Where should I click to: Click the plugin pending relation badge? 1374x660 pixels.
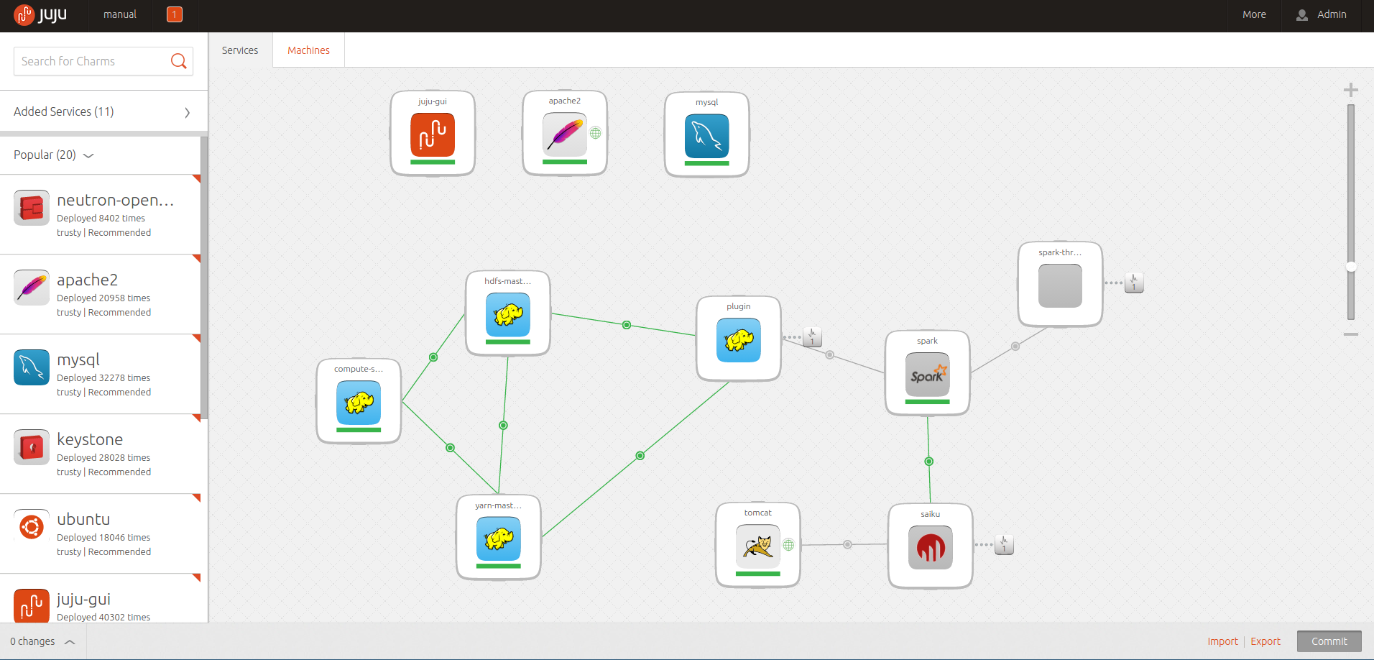[x=812, y=337]
